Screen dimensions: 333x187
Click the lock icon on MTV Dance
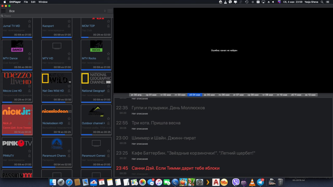pos(29,58)
